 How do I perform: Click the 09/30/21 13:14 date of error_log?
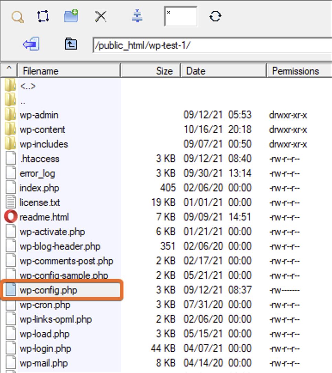pos(218,173)
